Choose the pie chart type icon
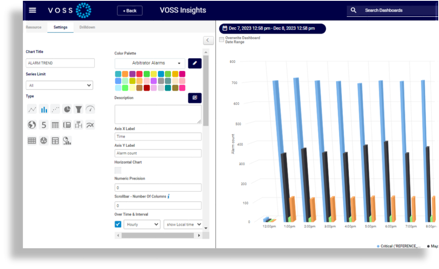Screen dimensions: 439x269 67,109
